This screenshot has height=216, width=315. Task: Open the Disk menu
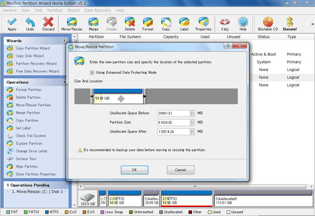coord(38,10)
